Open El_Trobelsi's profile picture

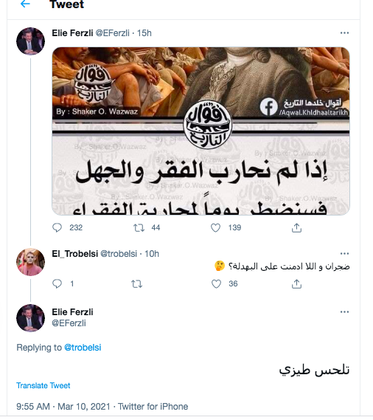[30, 262]
